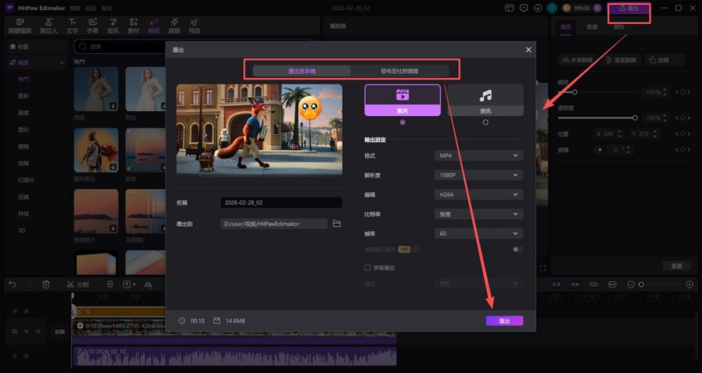Open the File menu in menu bar
The image size is (702, 373).
pos(76,8)
